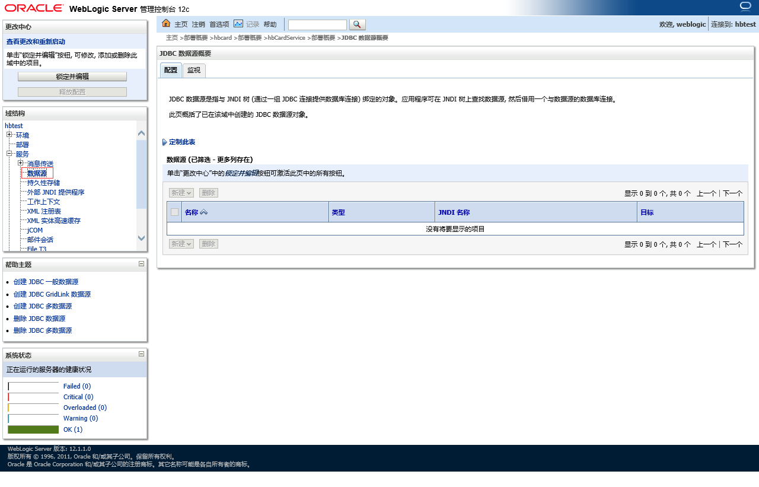Open 外部 JNDI 提供程序 tree item
This screenshot has height=487, width=759.
pyautogui.click(x=56, y=192)
